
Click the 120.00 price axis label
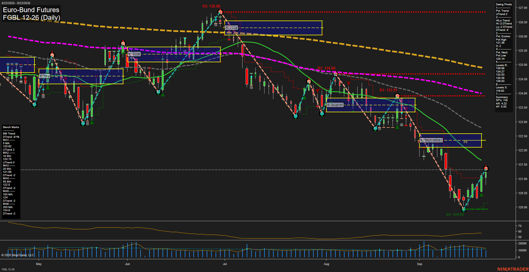click(523, 207)
